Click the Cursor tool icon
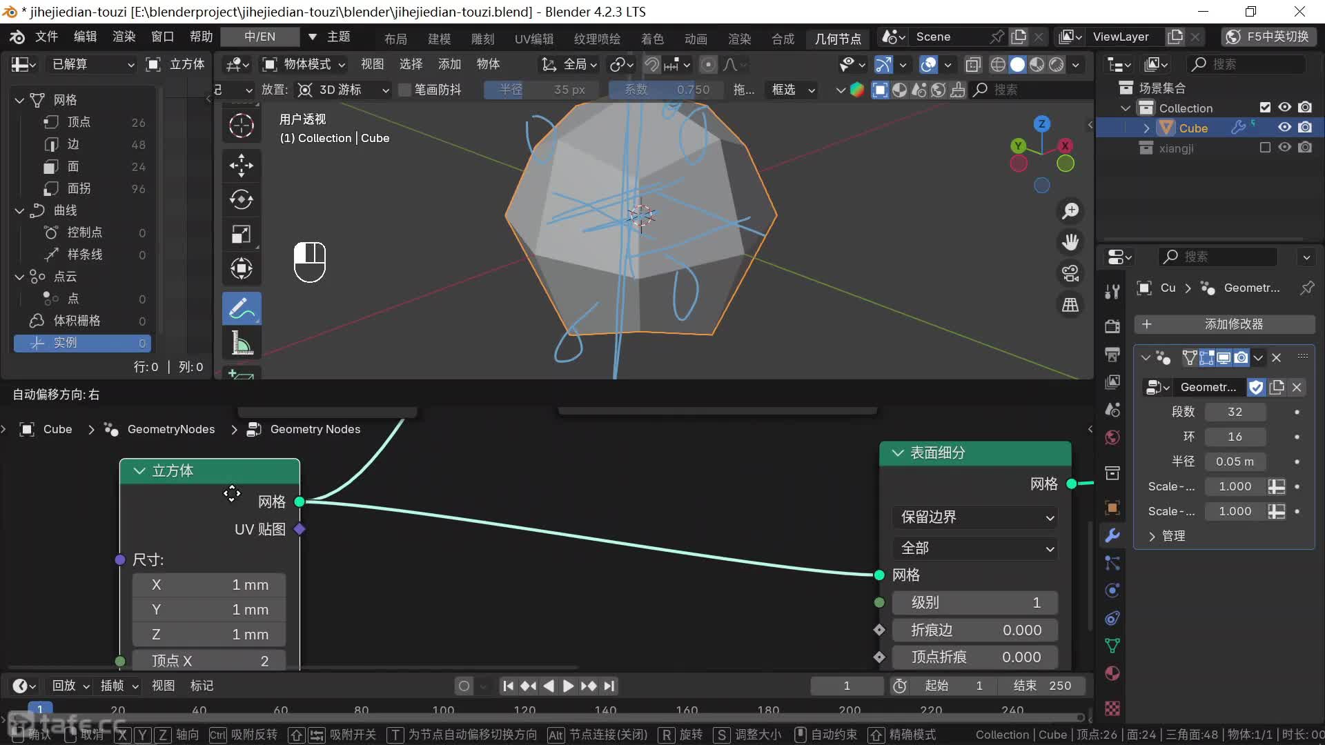 click(x=241, y=126)
